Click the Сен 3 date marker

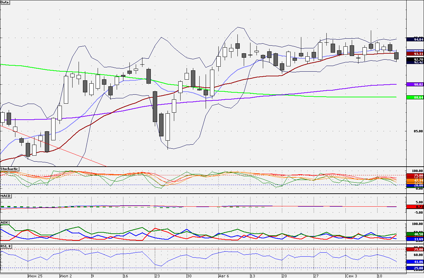pos(351,276)
